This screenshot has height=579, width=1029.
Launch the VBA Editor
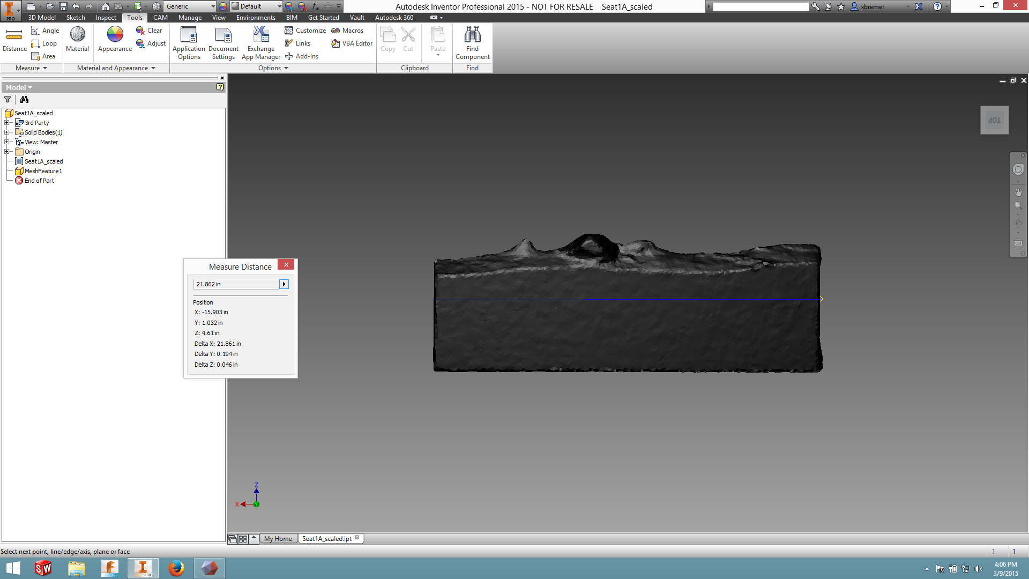point(352,43)
